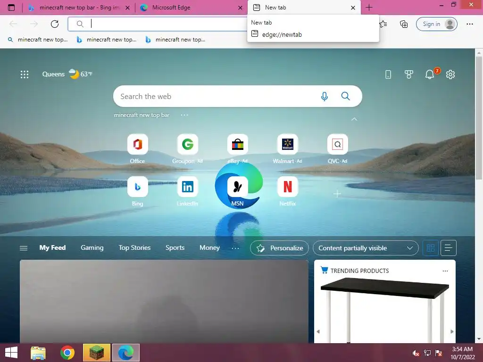The height and width of the screenshot is (362, 483).
Task: Add a new quick link with plus icon
Action: [337, 194]
